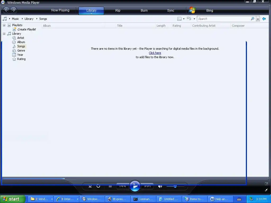Select Year in library tree

tap(20, 55)
